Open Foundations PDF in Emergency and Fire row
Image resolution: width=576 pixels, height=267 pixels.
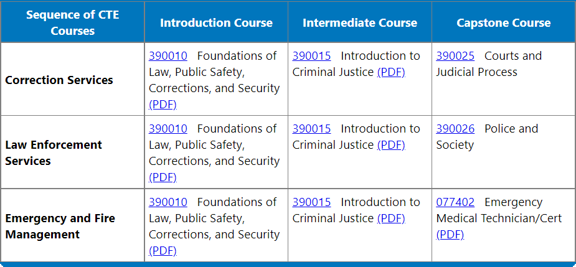(x=163, y=251)
